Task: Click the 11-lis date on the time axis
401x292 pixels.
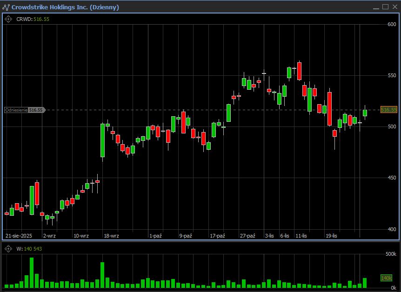Action: pos(301,236)
